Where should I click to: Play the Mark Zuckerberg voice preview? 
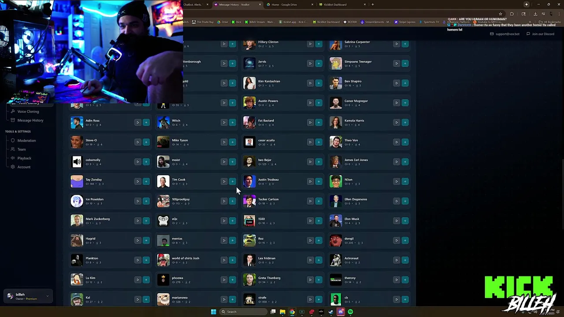coord(137,221)
